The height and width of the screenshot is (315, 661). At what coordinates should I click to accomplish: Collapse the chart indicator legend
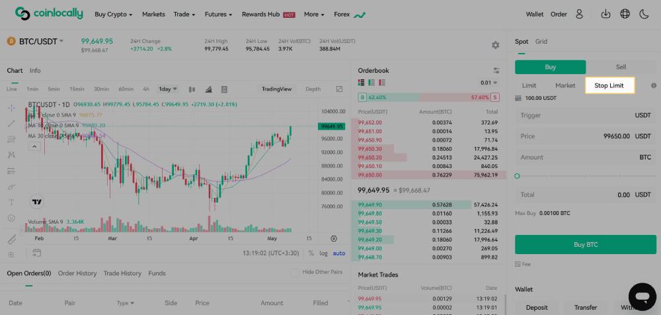coord(34,146)
